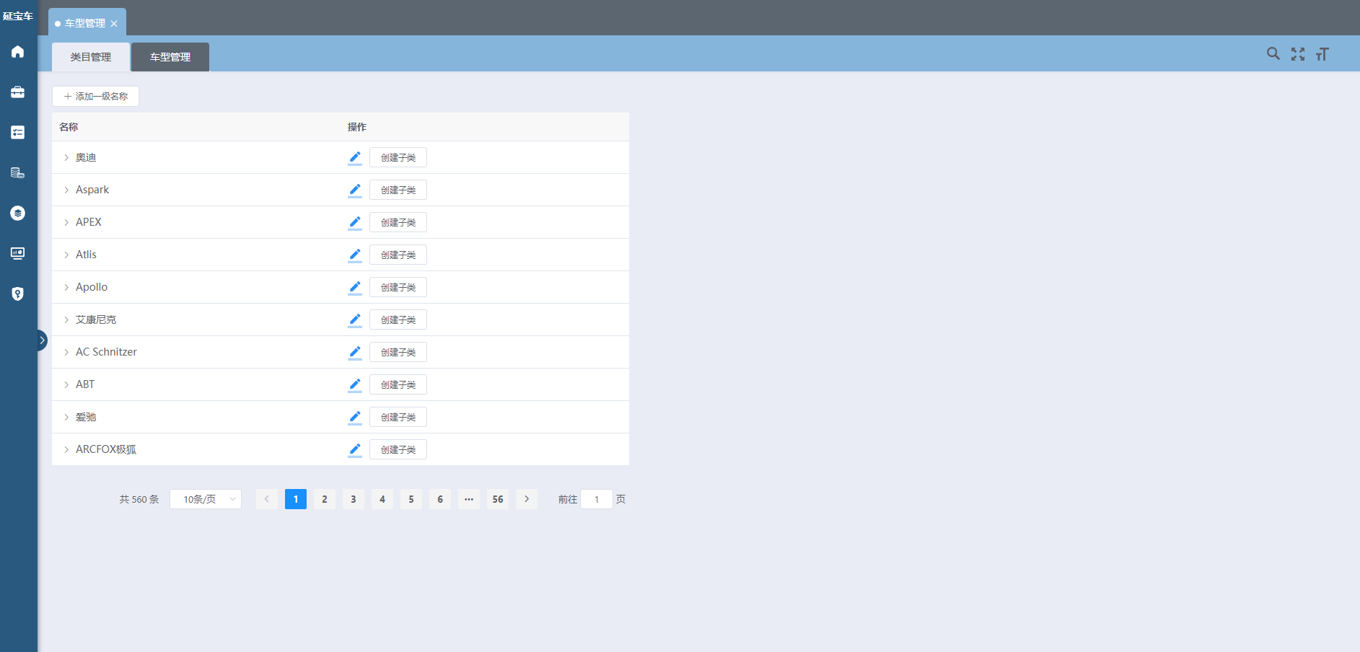Go to next page arrow

527,499
